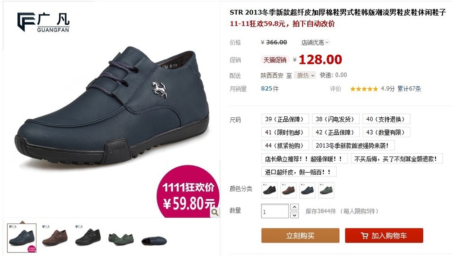Image resolution: width=452 pixels, height=256 pixels.
Task: Expand the 店铺优惠 dropdown
Action: click(x=315, y=43)
